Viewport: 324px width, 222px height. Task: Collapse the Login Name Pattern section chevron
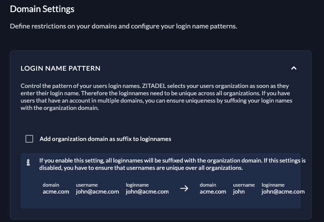tap(294, 68)
